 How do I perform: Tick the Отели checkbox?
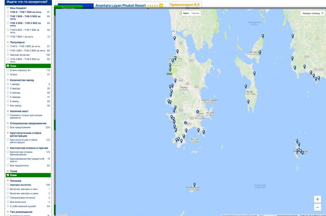8,74
